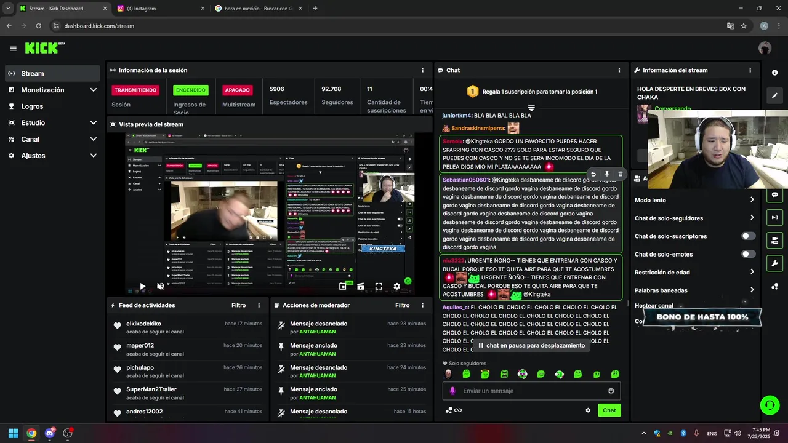Open the stream info circle icon in right sidebar
This screenshot has height=443, width=788.
tap(774, 73)
